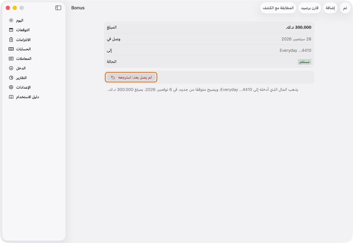Click the book icon beside دليل الاستخدام
Viewport: 353px width, 243px height.
(x=11, y=97)
